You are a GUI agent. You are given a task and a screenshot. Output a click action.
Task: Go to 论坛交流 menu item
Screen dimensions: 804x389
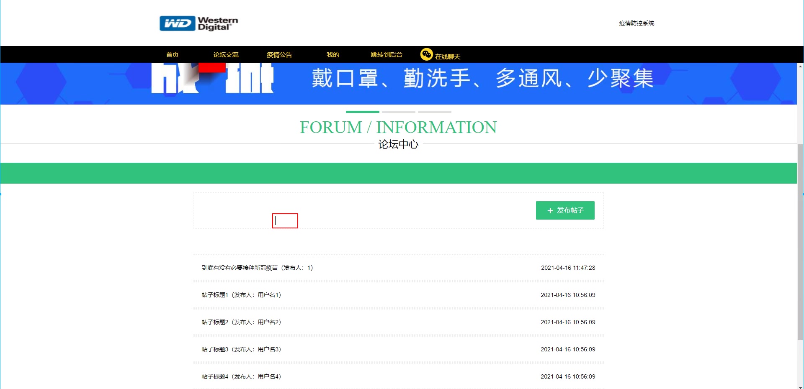coord(226,55)
